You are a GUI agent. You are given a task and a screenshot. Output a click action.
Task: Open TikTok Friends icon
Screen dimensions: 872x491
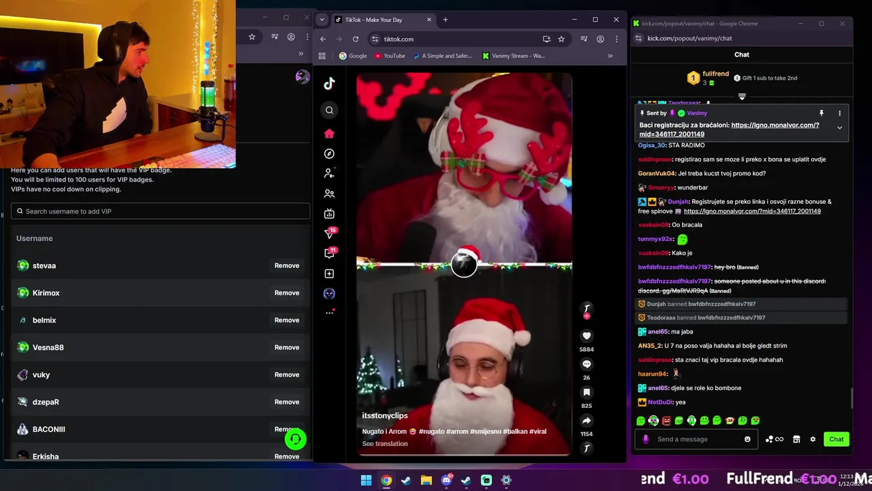pyautogui.click(x=329, y=194)
